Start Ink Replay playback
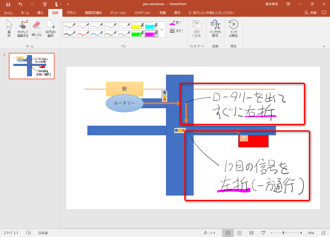 pyautogui.click(x=233, y=29)
